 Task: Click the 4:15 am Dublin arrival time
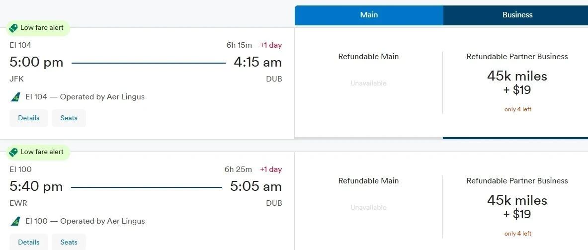point(257,63)
